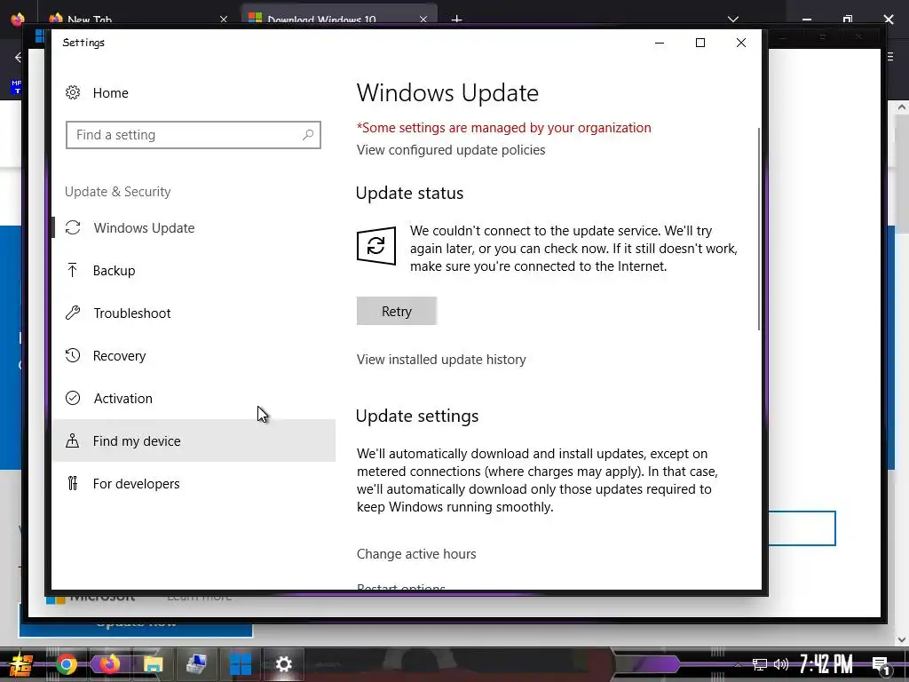Click the Find my device person icon

click(x=73, y=440)
